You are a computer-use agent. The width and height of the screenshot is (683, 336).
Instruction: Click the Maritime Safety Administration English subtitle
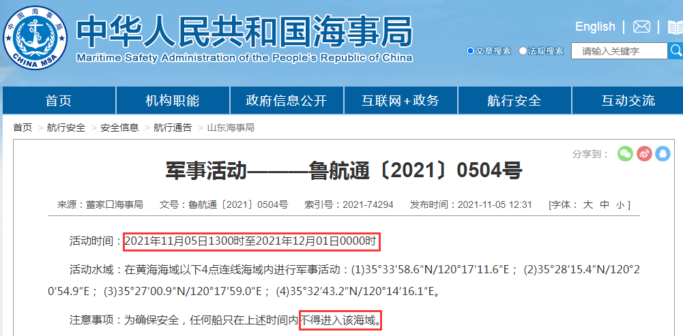point(244,57)
